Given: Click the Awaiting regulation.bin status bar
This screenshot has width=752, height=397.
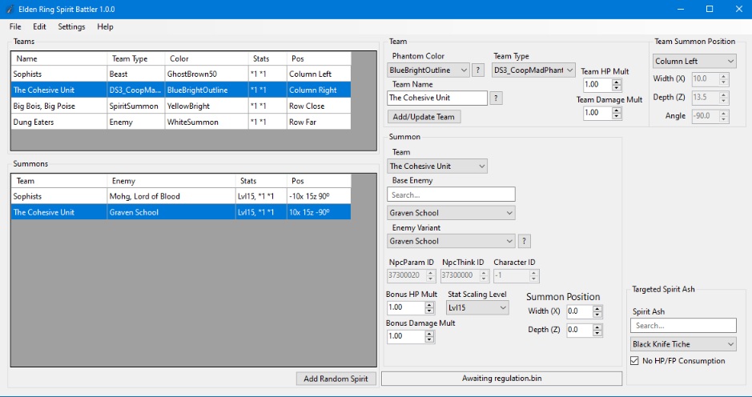Looking at the screenshot, I should pyautogui.click(x=501, y=379).
